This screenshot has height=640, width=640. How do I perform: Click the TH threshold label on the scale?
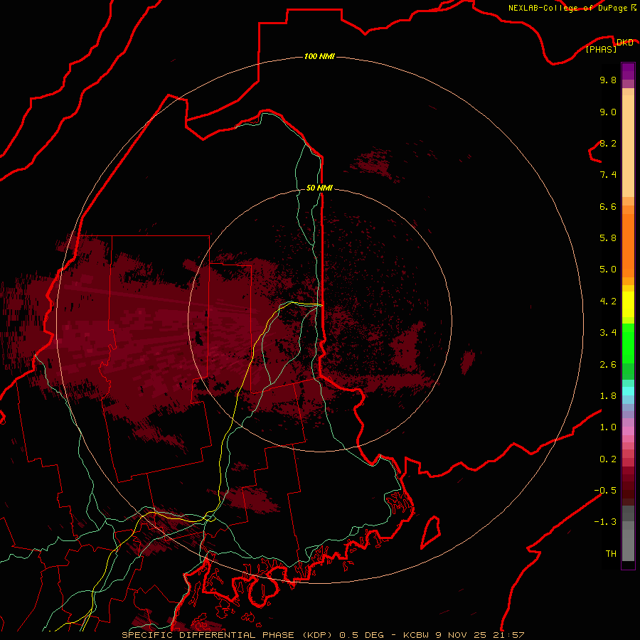pyautogui.click(x=611, y=554)
